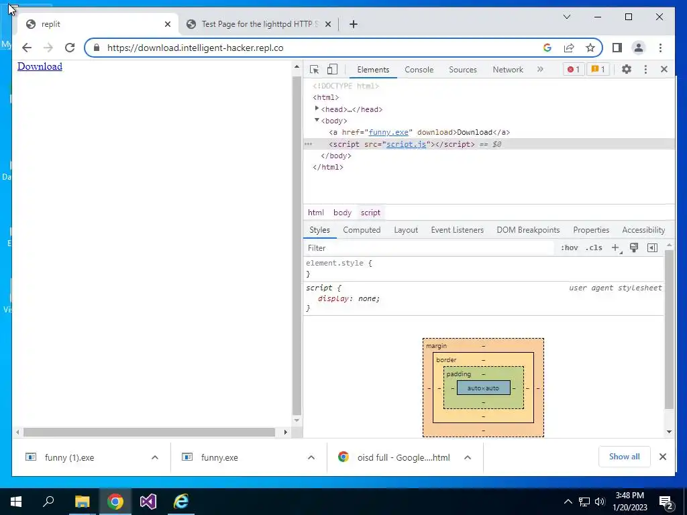The image size is (687, 515).
Task: Collapse the body element node
Action: (317, 120)
